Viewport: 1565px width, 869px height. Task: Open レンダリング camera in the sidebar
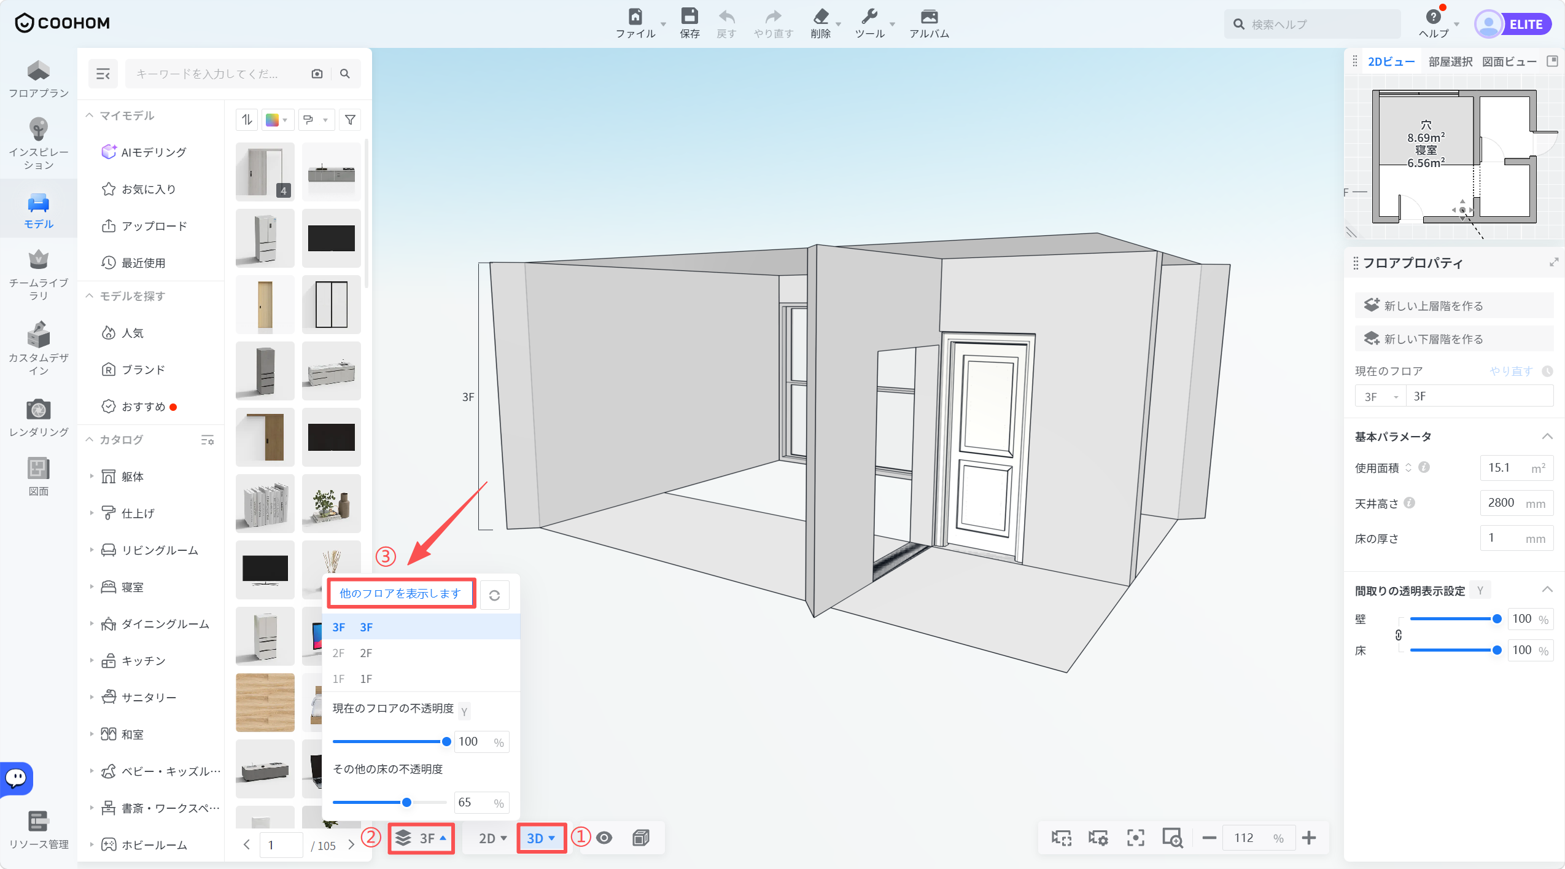tap(39, 418)
